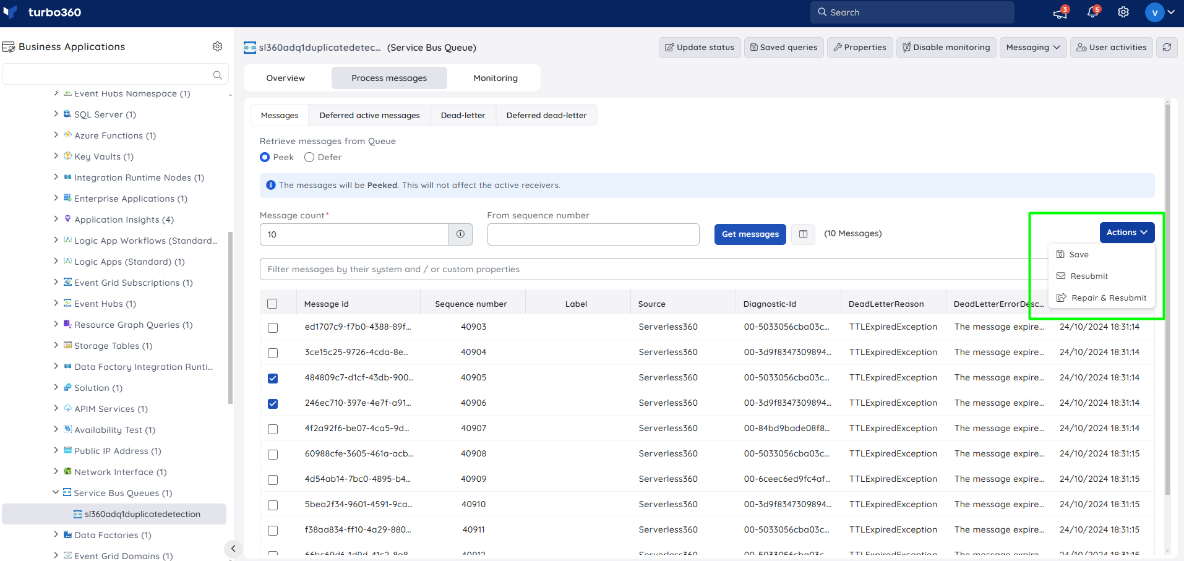Click the top Search box
Screen dimensions: 1184x561
(x=912, y=12)
